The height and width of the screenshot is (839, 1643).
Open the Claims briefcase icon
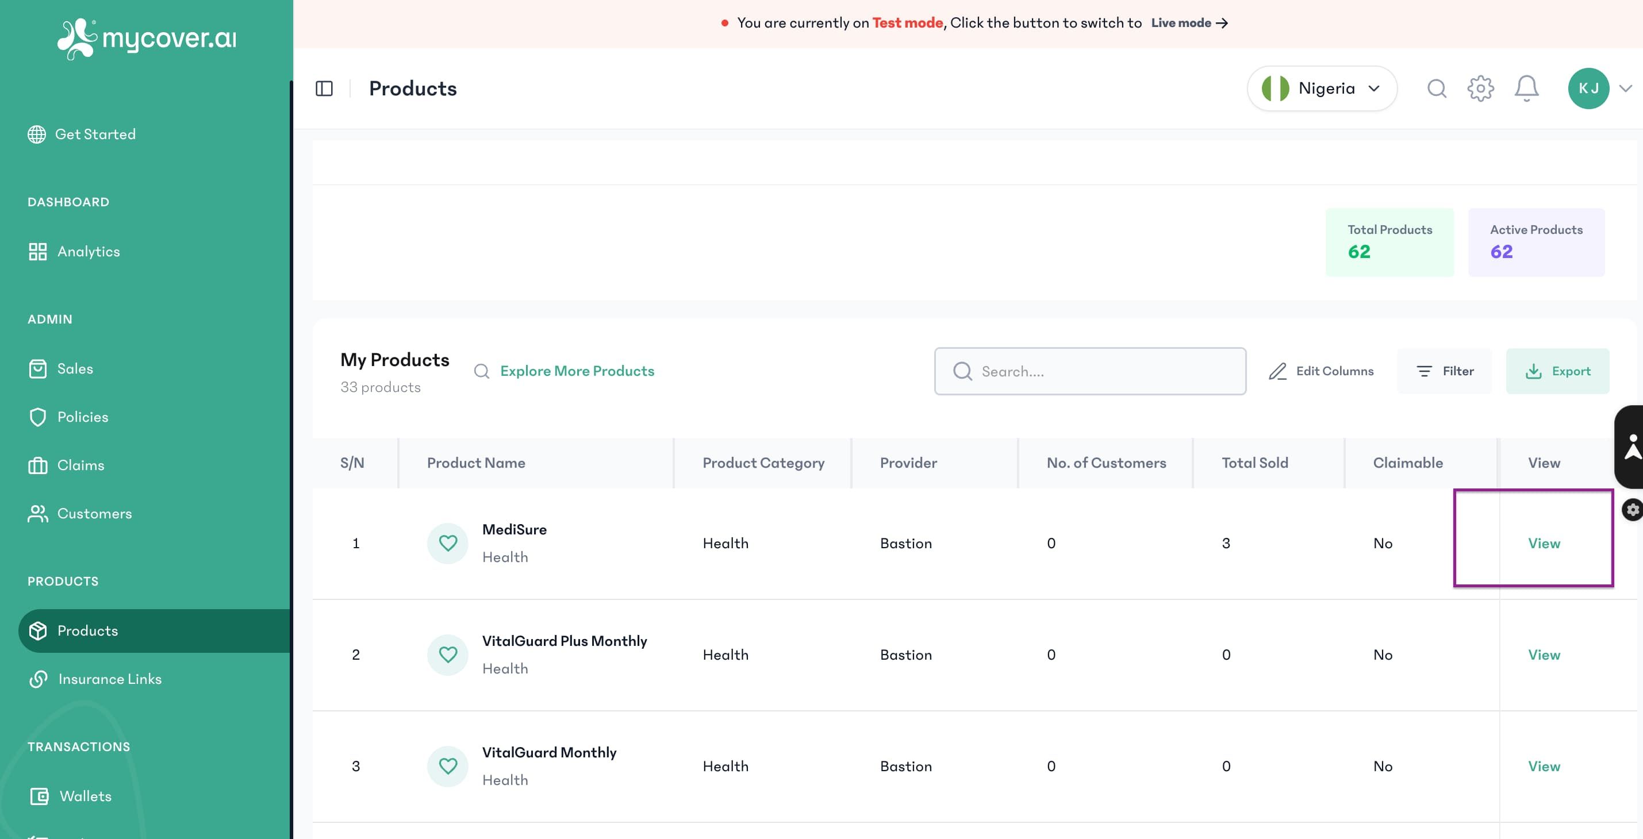coord(37,465)
